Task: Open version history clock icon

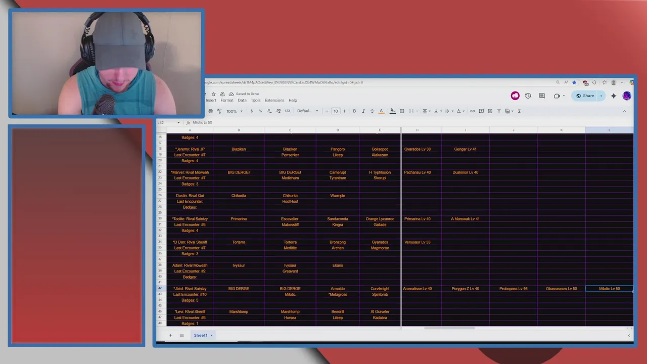Action: [528, 96]
